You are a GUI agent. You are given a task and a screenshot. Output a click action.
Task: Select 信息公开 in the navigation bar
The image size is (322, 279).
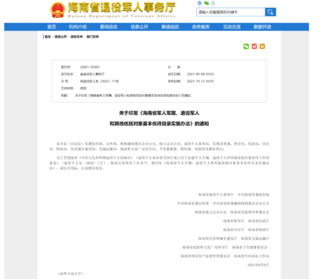click(140, 27)
